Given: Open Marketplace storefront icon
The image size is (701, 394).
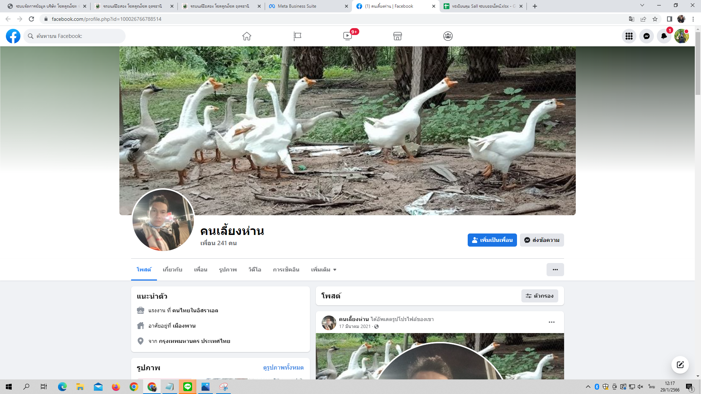Looking at the screenshot, I should (398, 36).
